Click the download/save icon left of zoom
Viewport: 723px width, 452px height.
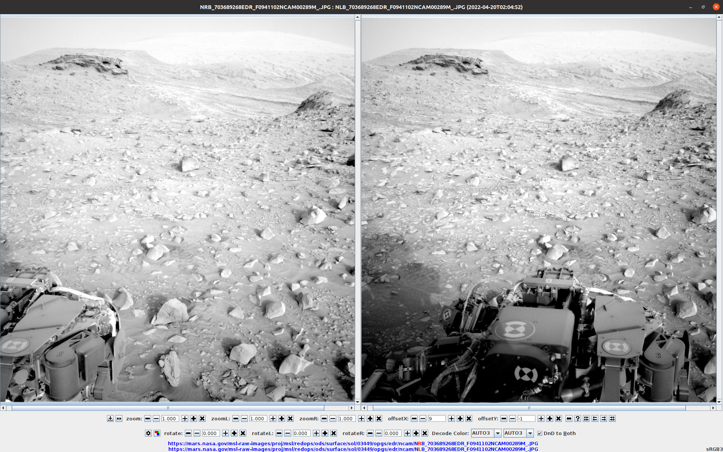(x=110, y=418)
